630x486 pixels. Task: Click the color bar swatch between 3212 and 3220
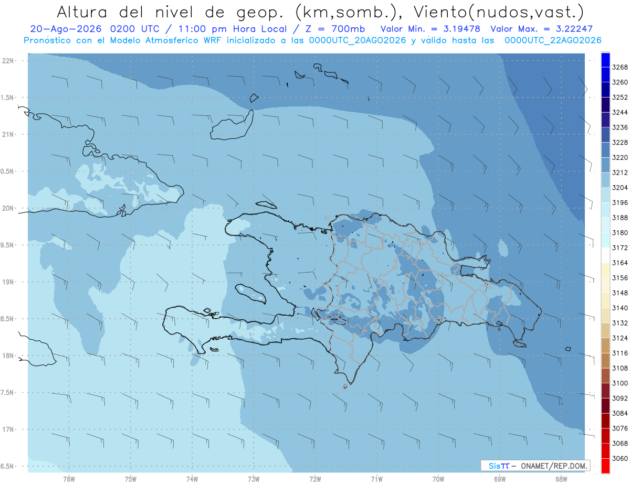pos(605,165)
